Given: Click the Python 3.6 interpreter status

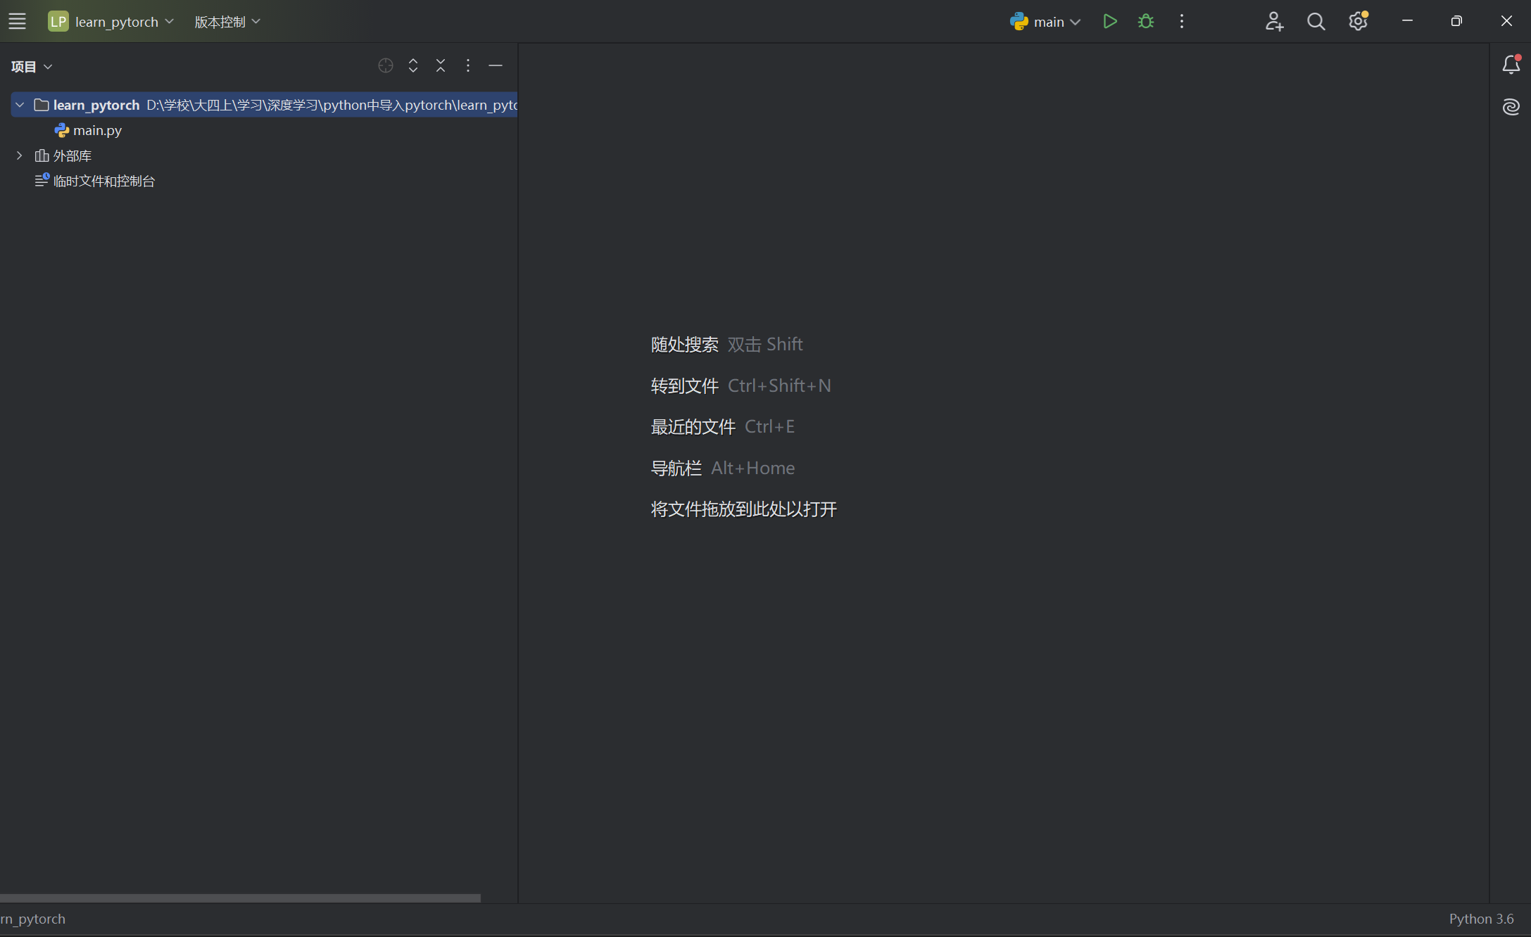Looking at the screenshot, I should click(x=1480, y=919).
